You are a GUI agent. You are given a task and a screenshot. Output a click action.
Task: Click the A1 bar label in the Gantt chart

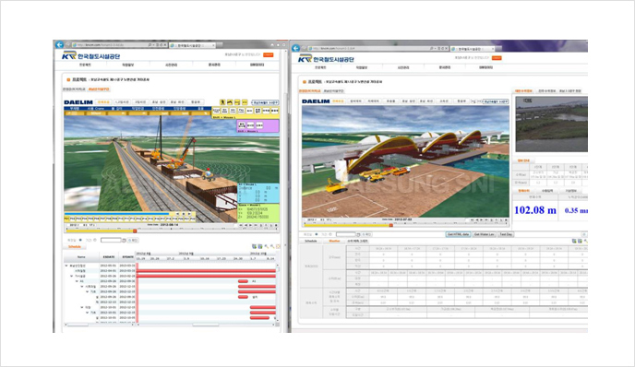point(254,281)
